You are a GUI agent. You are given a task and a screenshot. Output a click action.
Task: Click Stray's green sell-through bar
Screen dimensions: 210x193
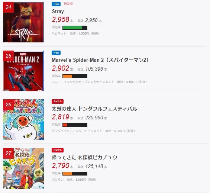pos(75,28)
